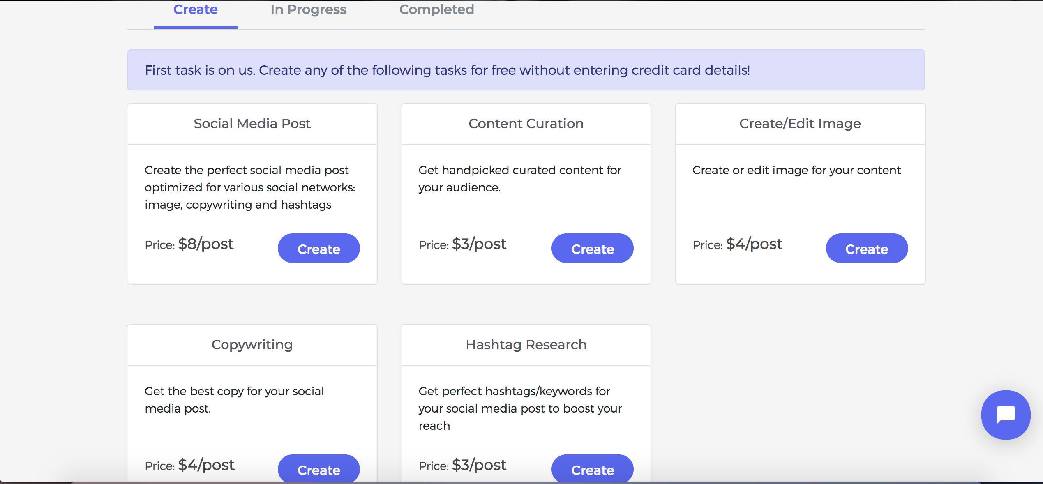1043x484 pixels.
Task: Click the 'First task is on us' banner text
Action: tap(448, 70)
